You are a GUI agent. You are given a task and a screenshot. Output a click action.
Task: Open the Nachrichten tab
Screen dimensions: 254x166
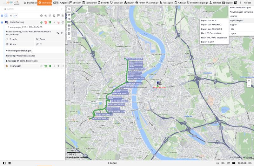90,3
